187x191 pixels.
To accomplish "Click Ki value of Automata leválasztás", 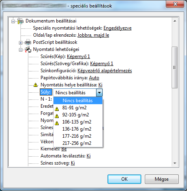I will [89, 156].
